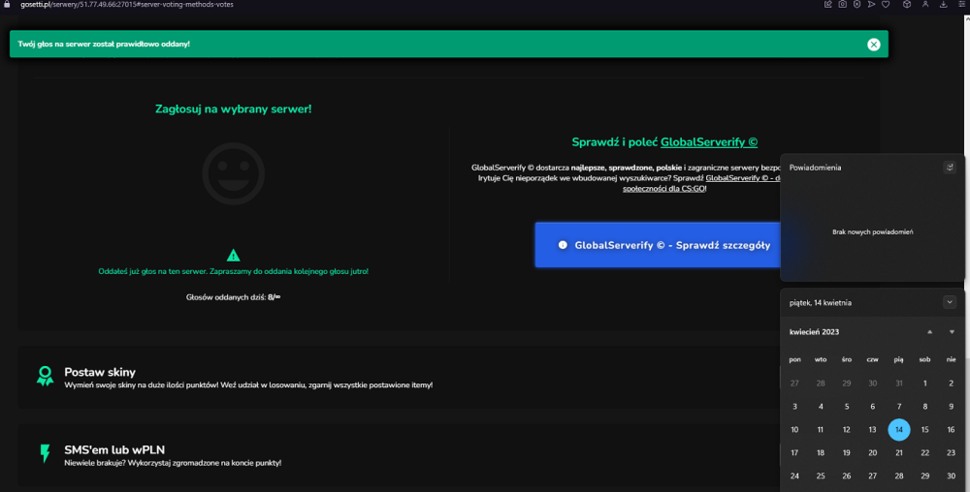Click the piątek, 14 kwietnia date label

pyautogui.click(x=821, y=302)
